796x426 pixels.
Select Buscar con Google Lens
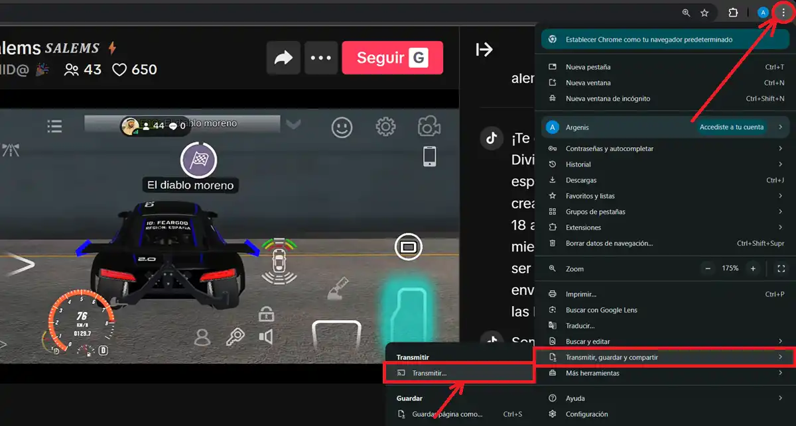[x=667, y=310]
